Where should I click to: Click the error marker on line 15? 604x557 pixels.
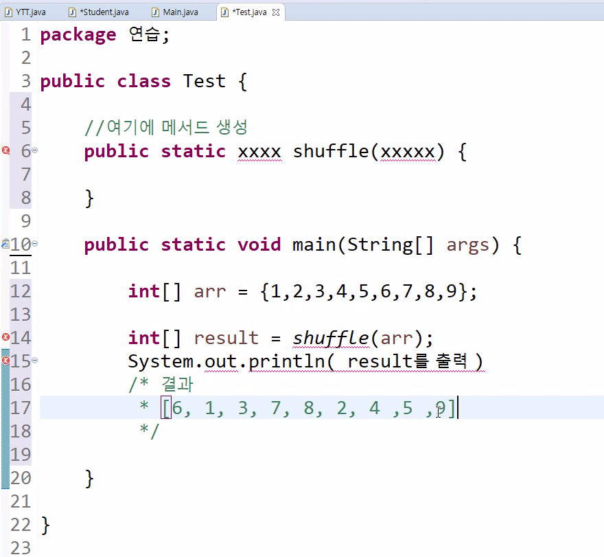click(x=5, y=361)
